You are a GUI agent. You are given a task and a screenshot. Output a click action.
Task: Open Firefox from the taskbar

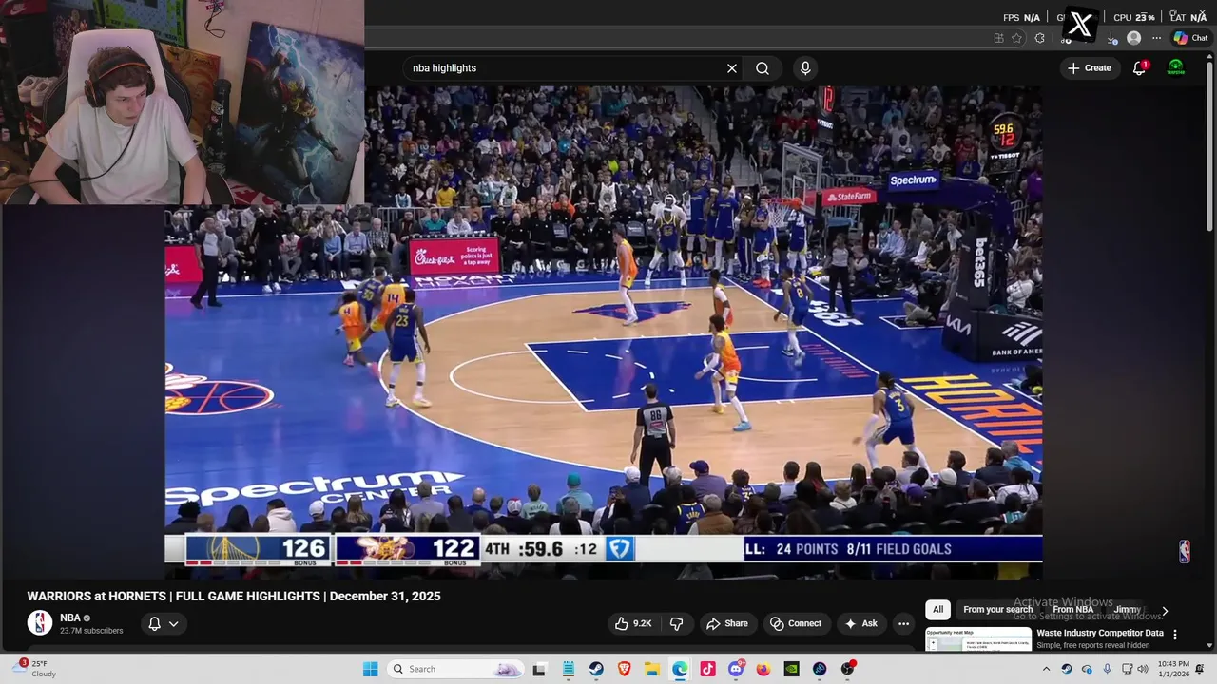click(763, 669)
